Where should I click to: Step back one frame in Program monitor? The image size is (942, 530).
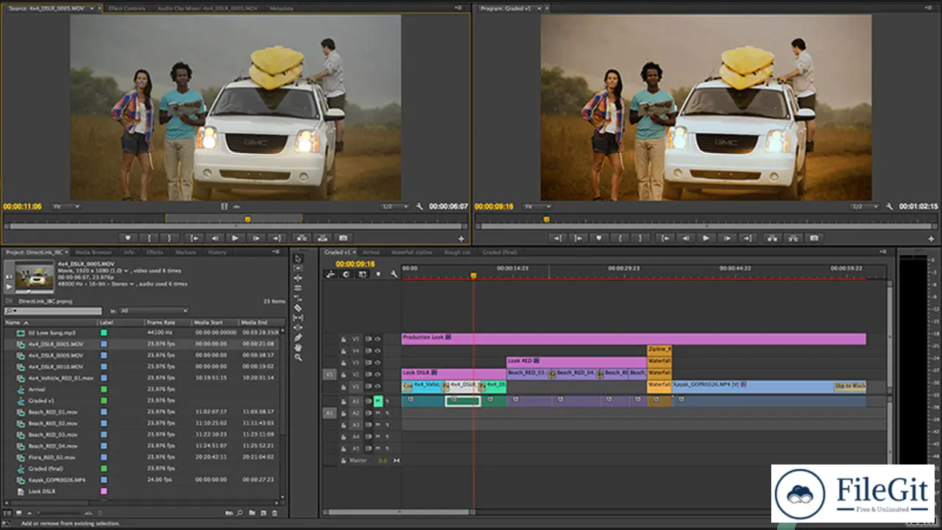coord(686,238)
